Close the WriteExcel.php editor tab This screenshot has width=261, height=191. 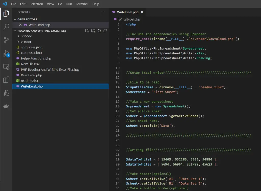pyautogui.click(x=142, y=12)
